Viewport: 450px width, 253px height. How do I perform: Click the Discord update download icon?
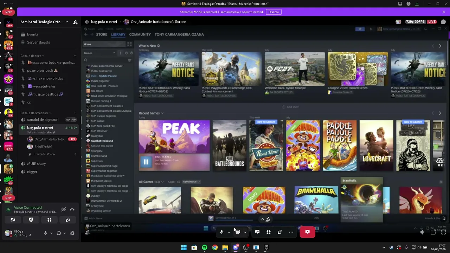(417, 4)
